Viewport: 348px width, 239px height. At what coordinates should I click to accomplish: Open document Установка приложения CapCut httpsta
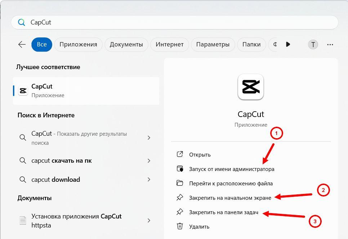tap(86, 221)
